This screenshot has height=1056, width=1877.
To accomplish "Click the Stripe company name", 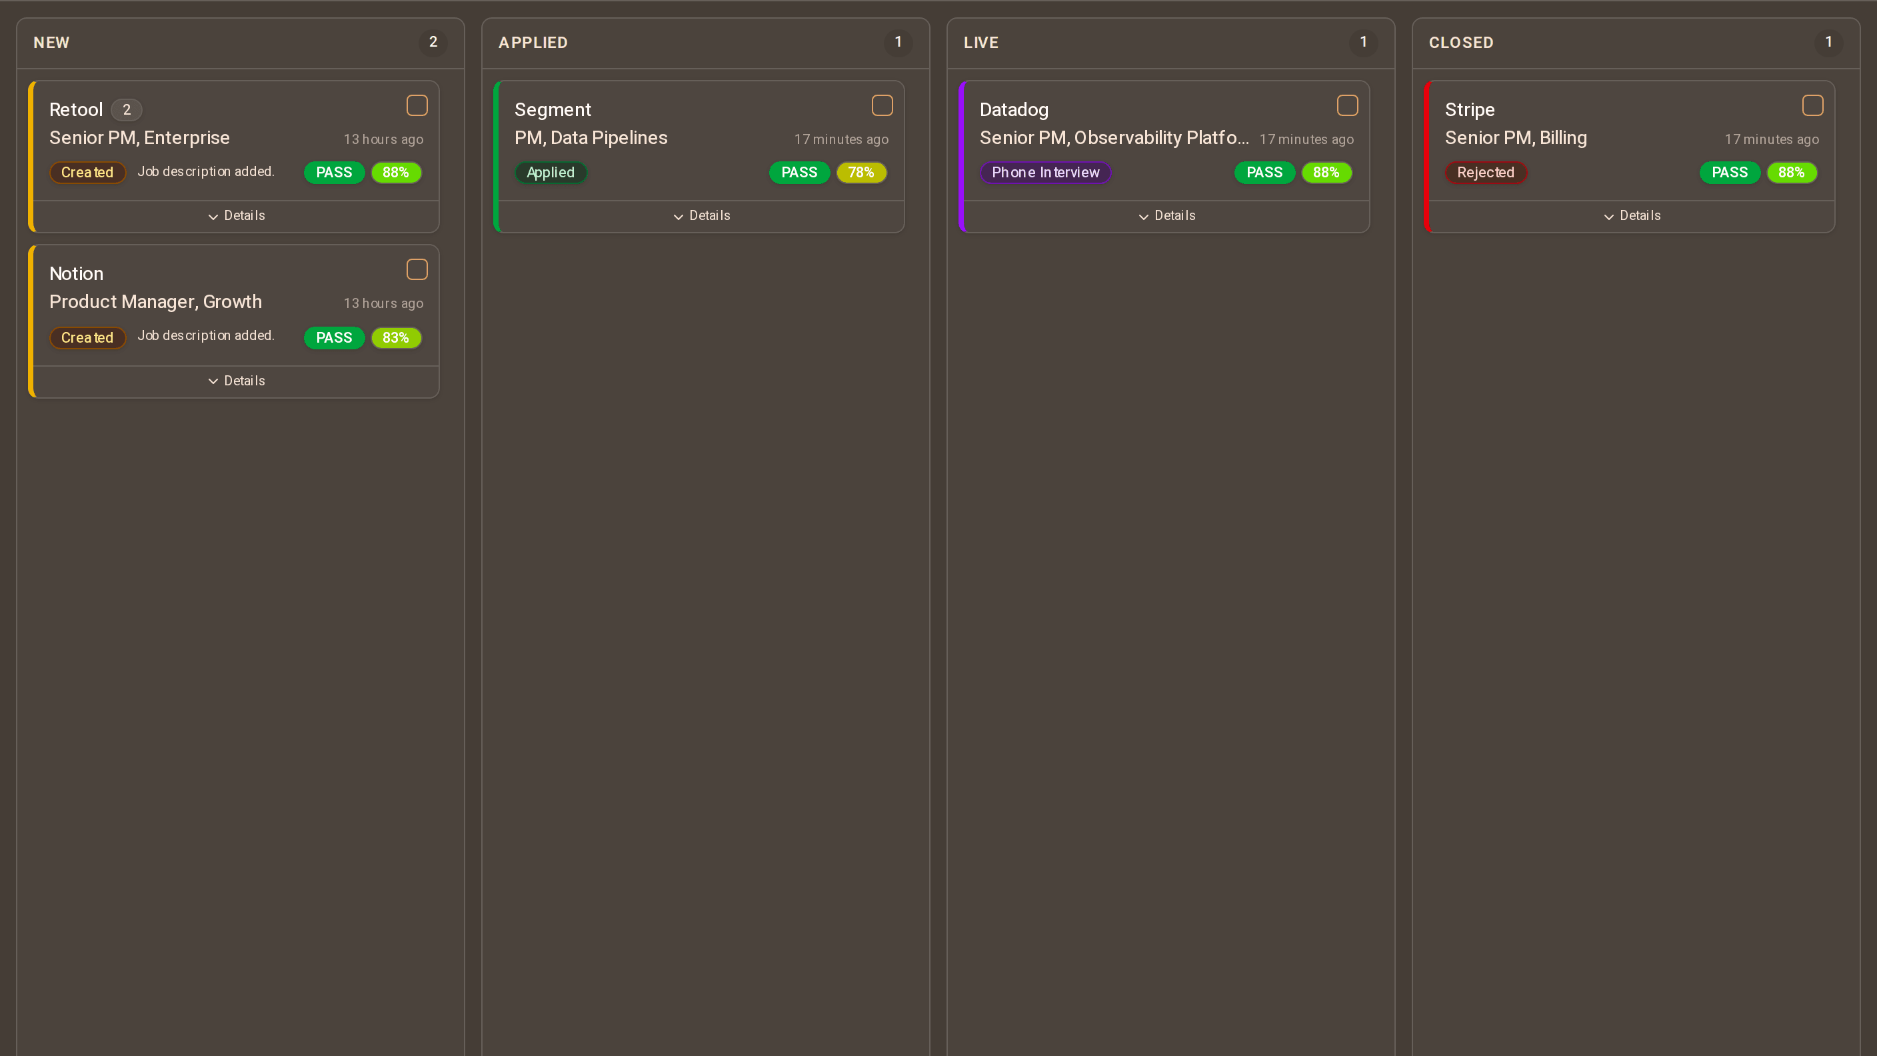I will tap(1470, 110).
